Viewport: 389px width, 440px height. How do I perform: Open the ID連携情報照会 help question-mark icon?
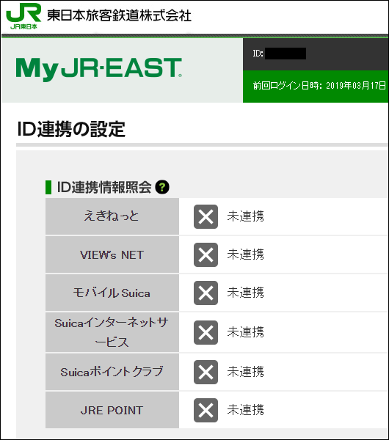point(162,187)
